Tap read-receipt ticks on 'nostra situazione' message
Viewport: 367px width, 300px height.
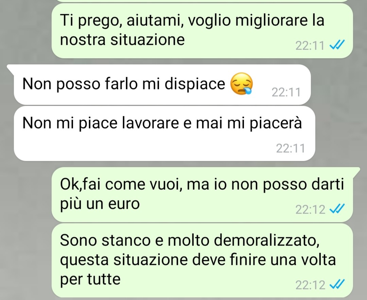[x=337, y=45]
